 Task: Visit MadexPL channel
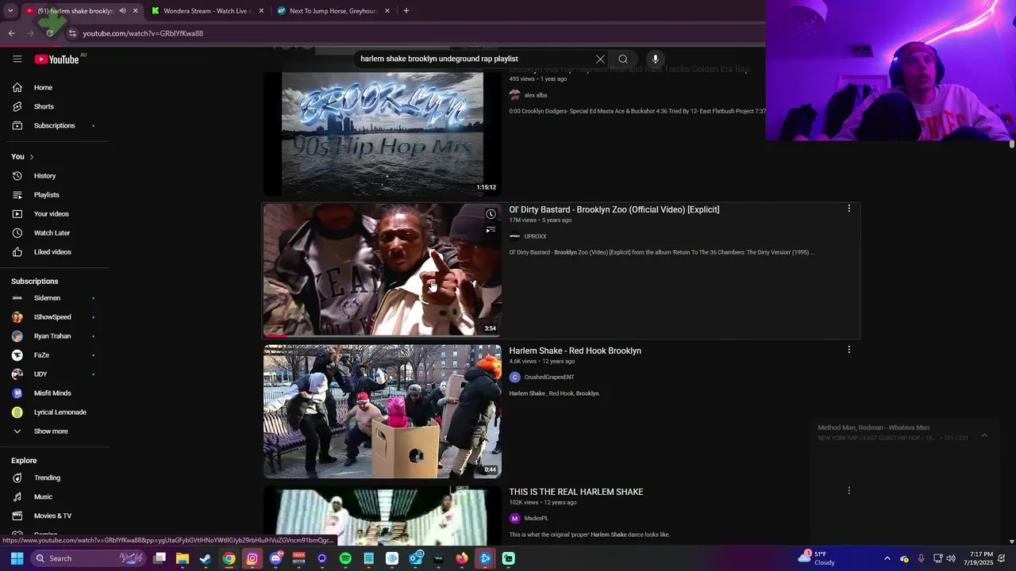pos(536,519)
